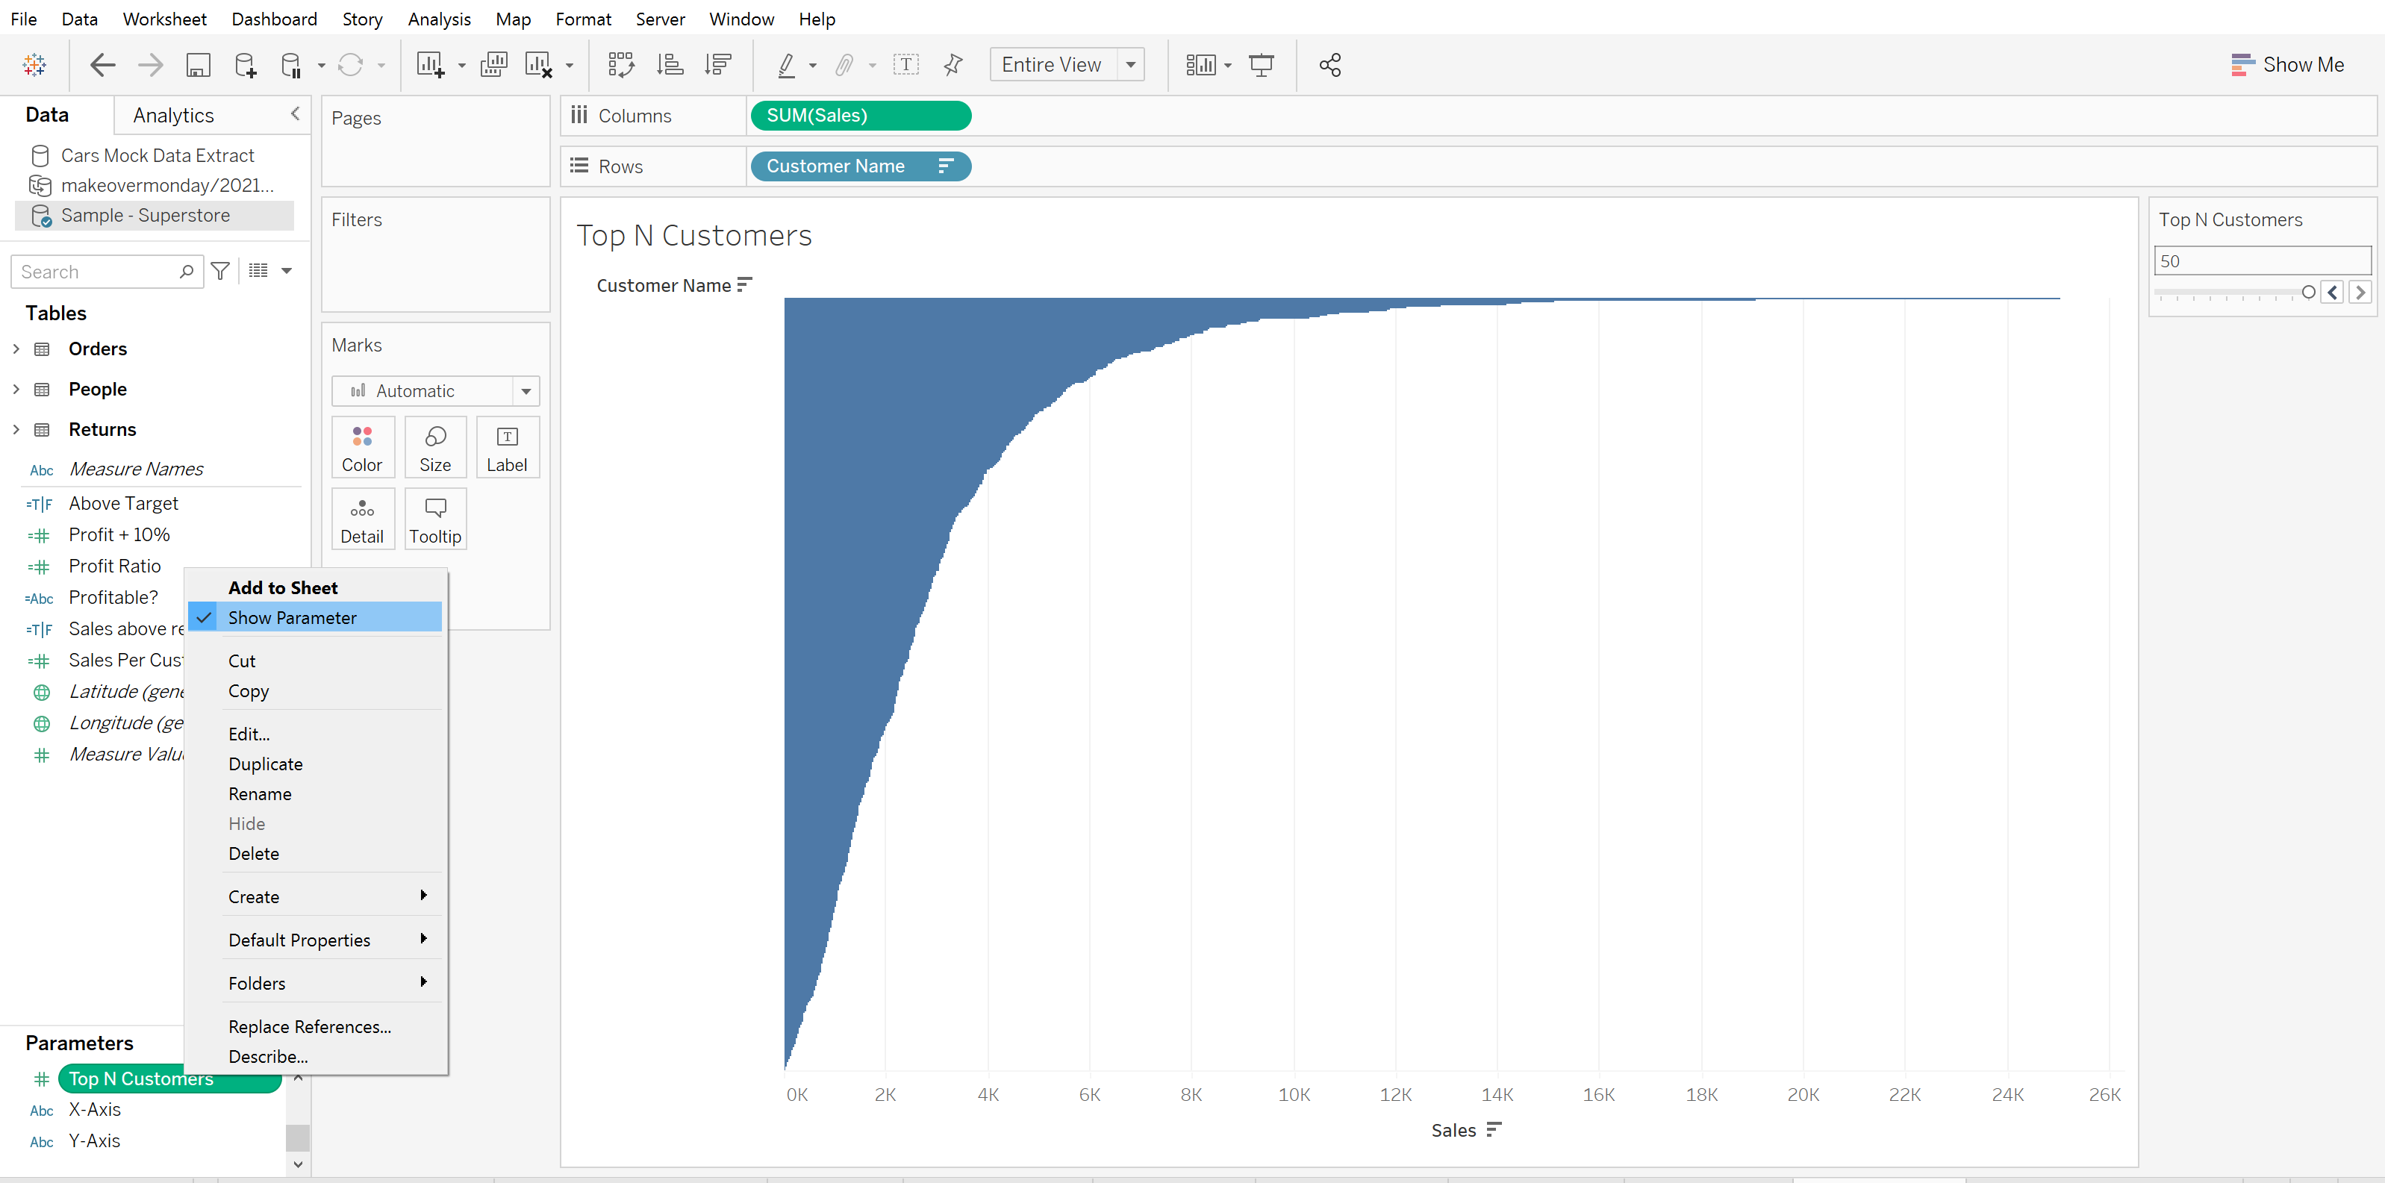
Task: Open the Analysis menu
Action: click(x=439, y=19)
